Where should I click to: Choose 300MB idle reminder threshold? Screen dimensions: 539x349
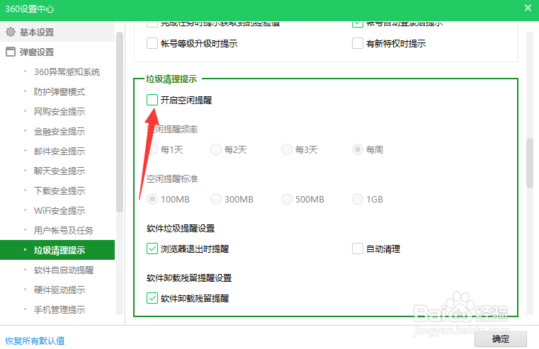[x=216, y=199]
